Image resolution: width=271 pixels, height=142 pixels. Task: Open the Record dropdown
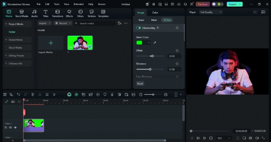(63, 23)
